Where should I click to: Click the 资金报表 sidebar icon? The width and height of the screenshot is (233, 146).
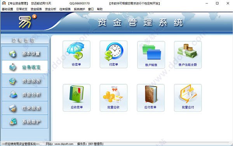13,81
